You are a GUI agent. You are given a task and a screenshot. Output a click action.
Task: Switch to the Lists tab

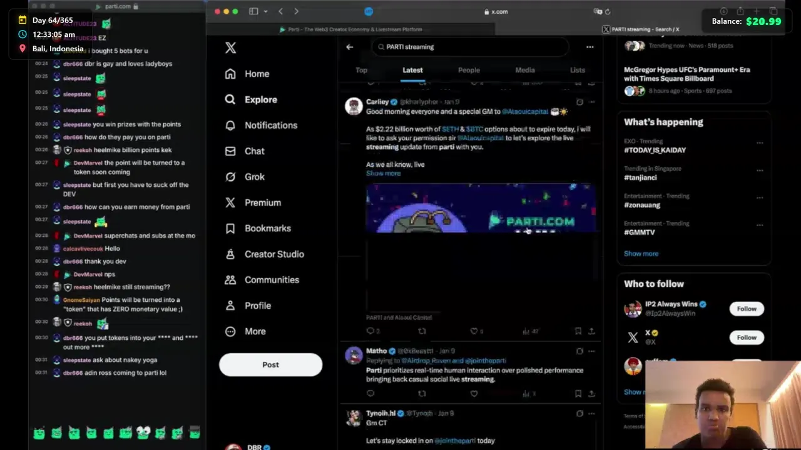coord(578,70)
